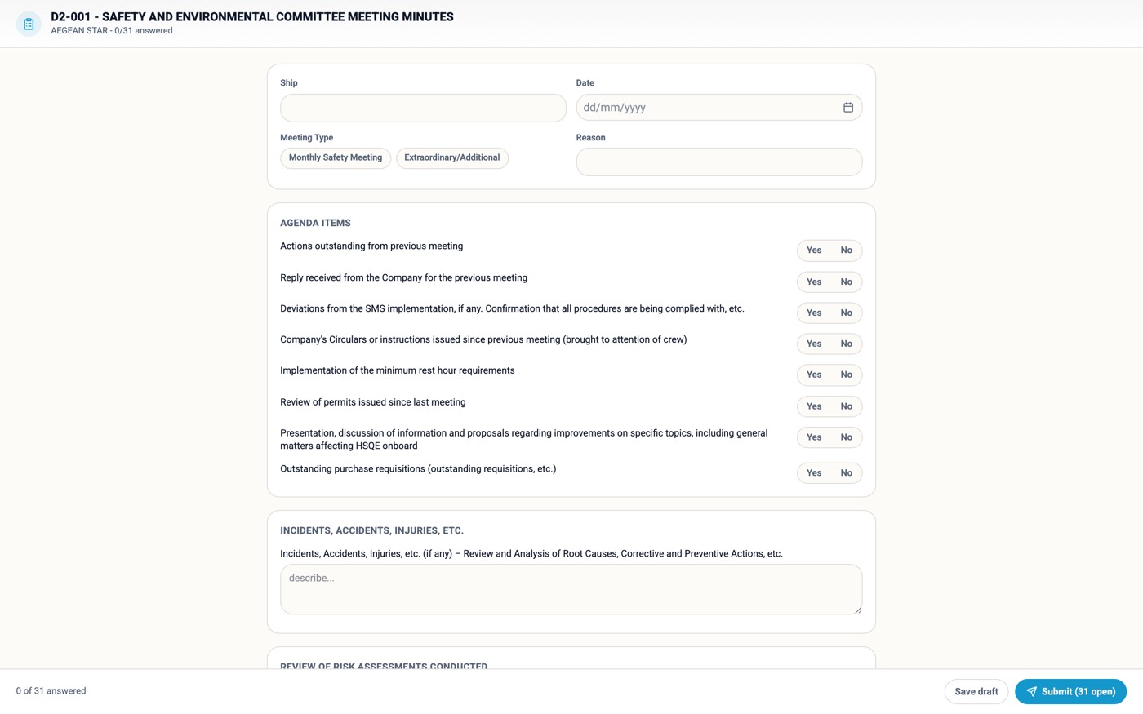Click the paper plane icon on Submit
Image resolution: width=1143 pixels, height=714 pixels.
point(1032,691)
